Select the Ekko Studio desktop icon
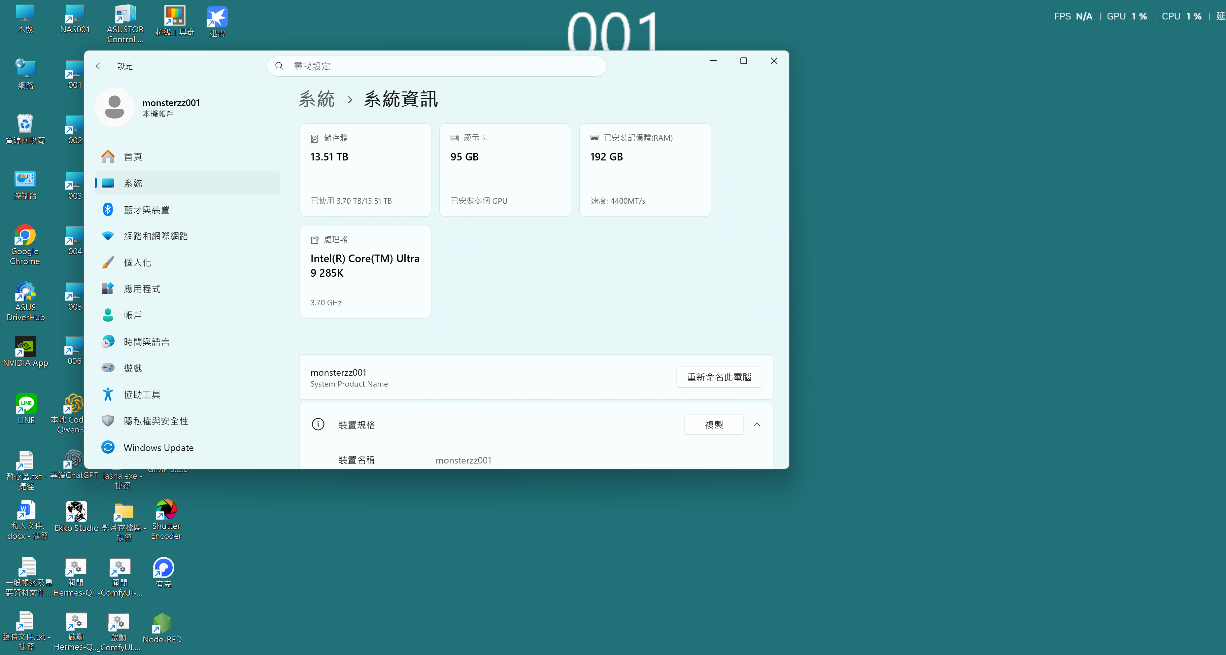The height and width of the screenshot is (655, 1226). pos(76,516)
